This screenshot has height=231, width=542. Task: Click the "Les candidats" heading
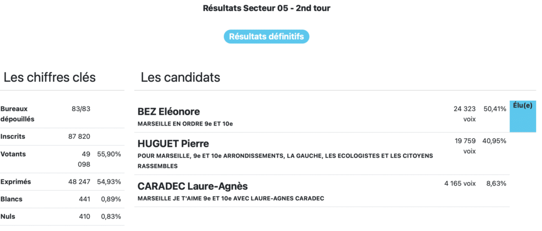point(180,77)
